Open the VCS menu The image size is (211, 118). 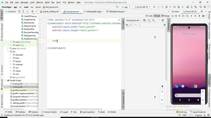click(x=64, y=2)
